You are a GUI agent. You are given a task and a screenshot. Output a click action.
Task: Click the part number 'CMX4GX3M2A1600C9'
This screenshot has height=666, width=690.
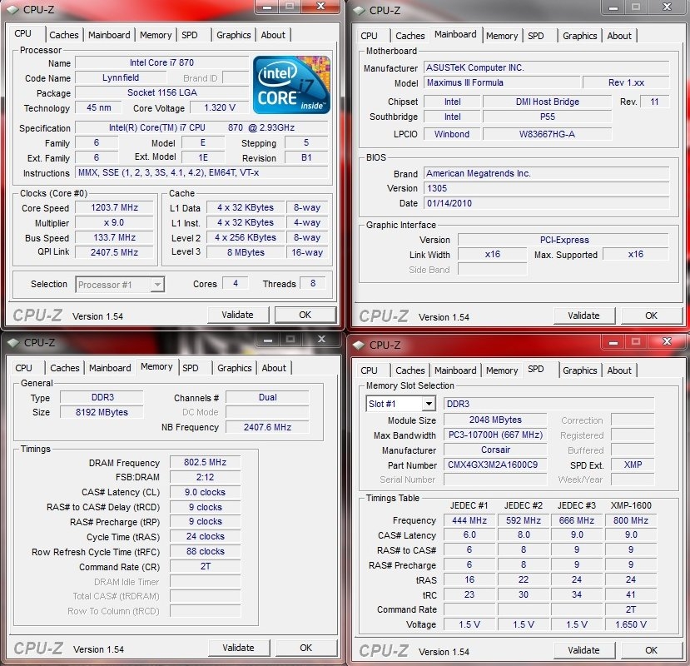coord(495,465)
